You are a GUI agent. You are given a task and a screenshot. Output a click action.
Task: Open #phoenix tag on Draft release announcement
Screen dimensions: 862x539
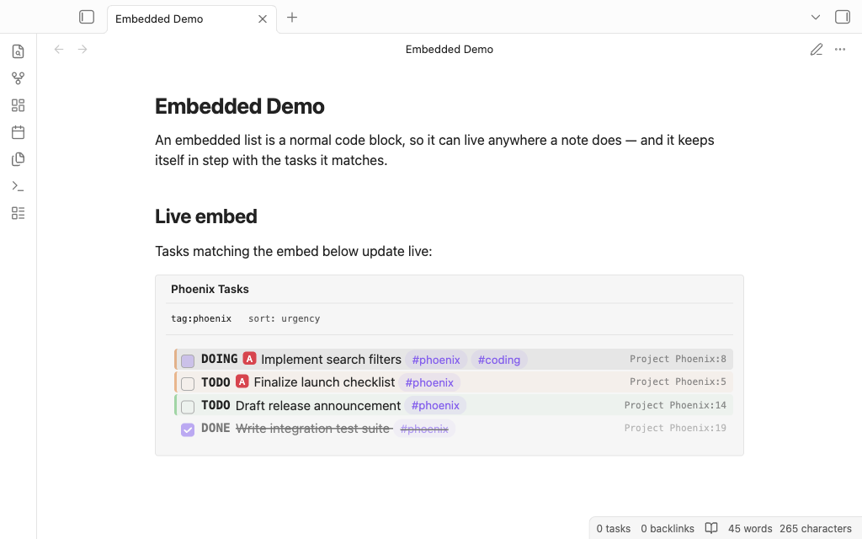(435, 405)
